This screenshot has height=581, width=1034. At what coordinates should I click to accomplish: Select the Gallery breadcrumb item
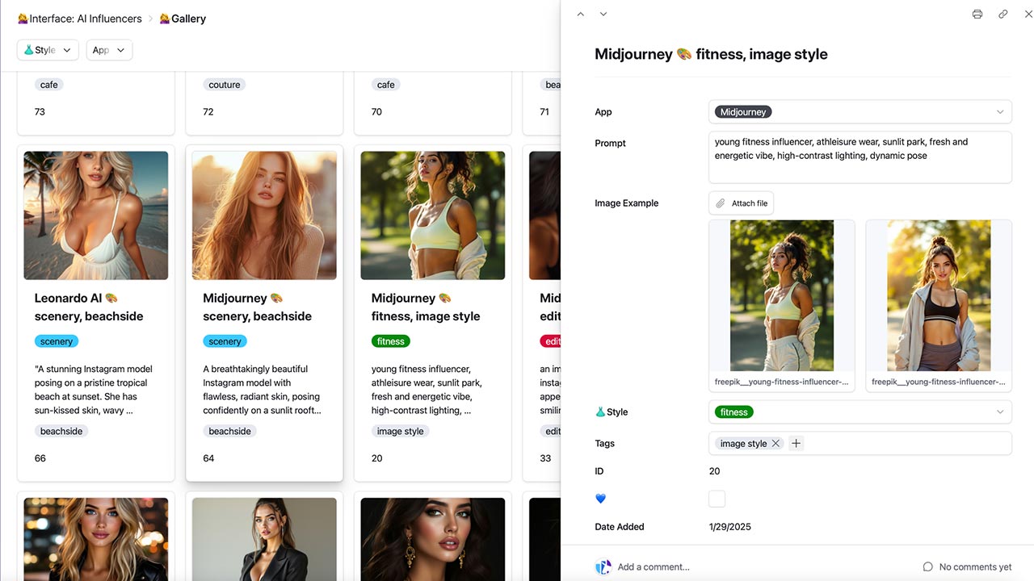coord(183,19)
